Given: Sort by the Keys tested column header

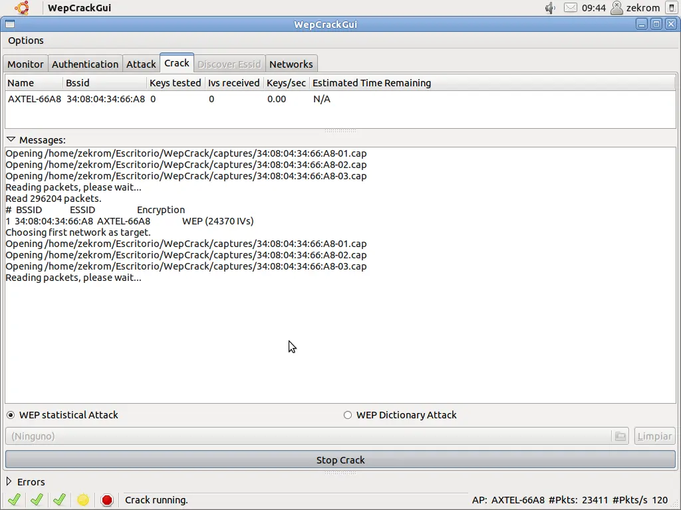Looking at the screenshot, I should (x=176, y=83).
